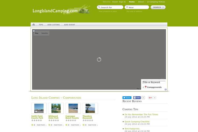The width and height of the screenshot is (198, 132).
Task: Open Theodore Roosevelt title link
Action: tap(87, 117)
